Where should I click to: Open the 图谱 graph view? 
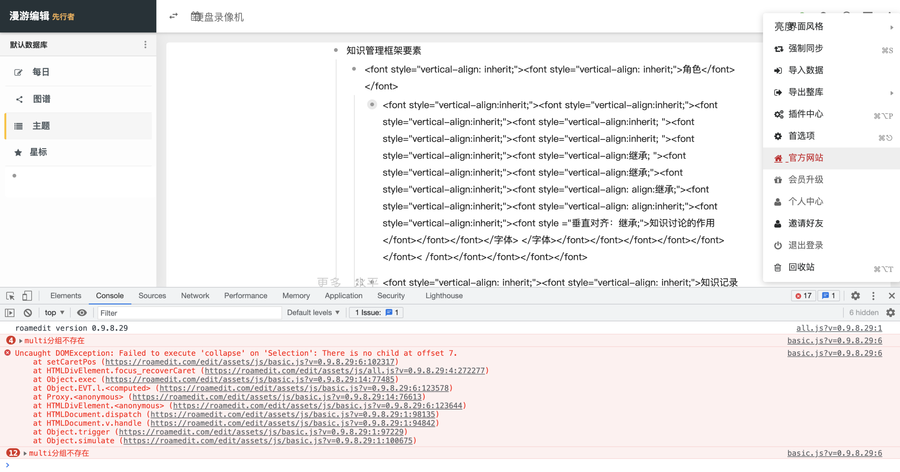click(41, 99)
